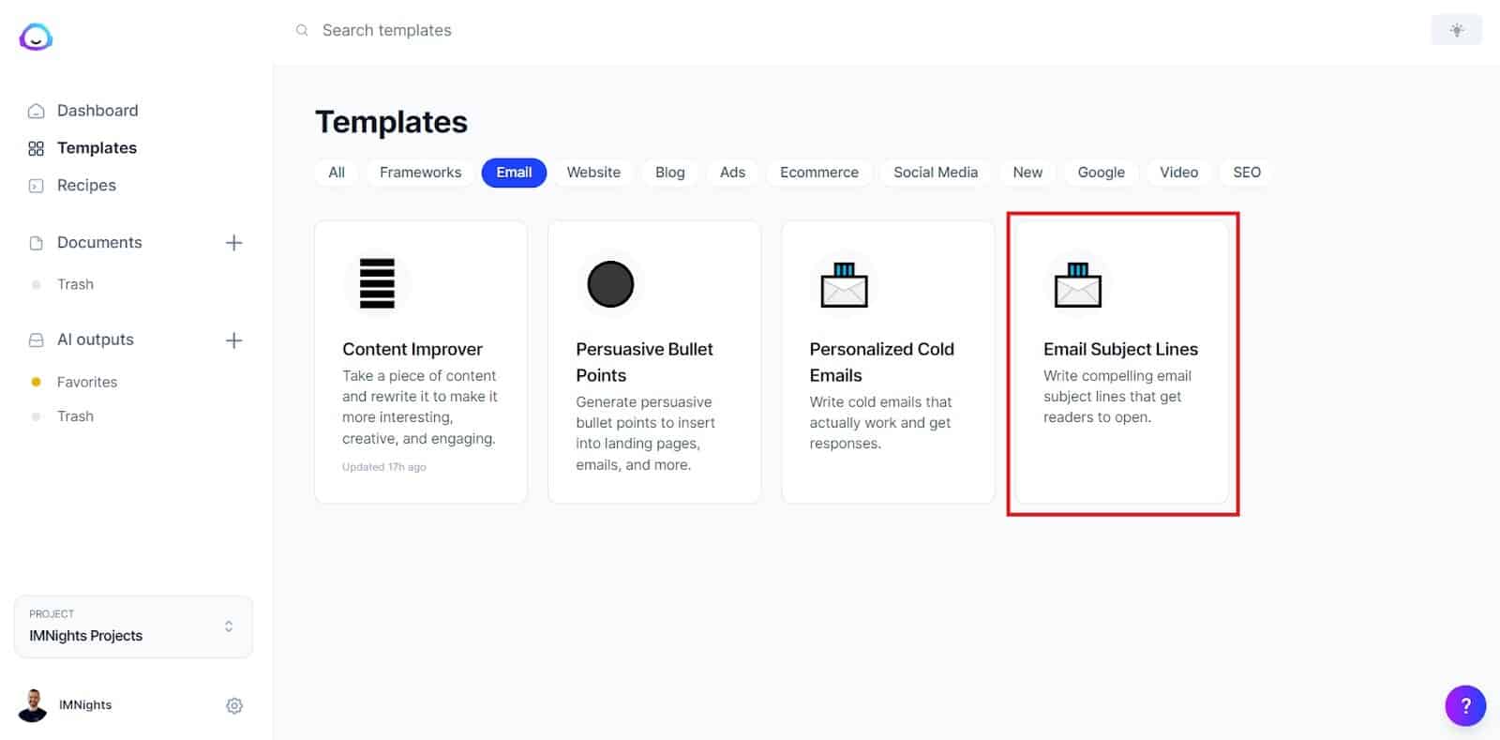
Task: Open Favorites under AI outputs
Action: [86, 382]
